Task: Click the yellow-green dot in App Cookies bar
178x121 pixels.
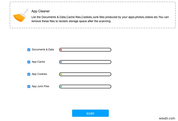Action: coord(61,74)
